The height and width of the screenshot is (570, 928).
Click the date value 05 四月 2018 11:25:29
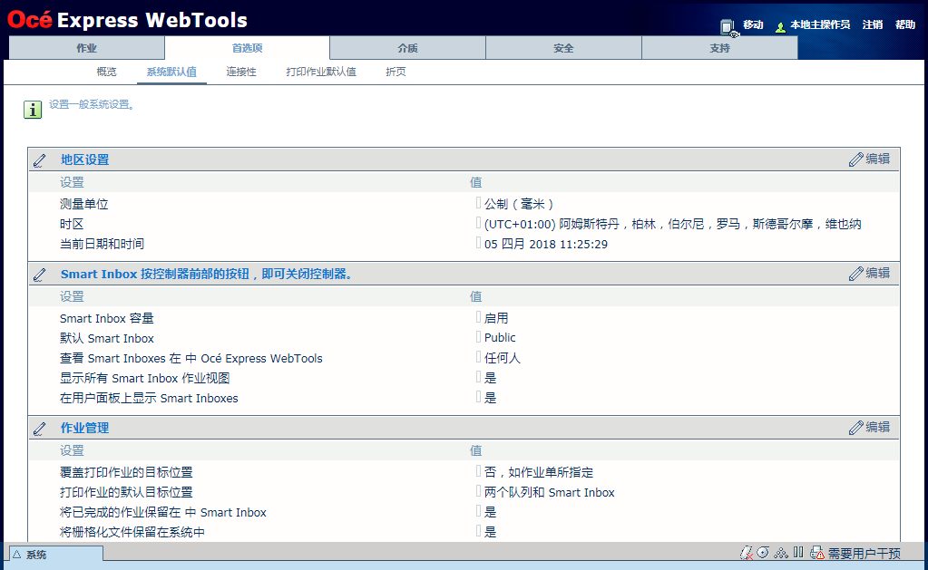546,244
